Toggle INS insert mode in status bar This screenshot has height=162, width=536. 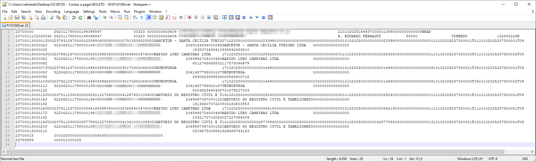click(525, 159)
